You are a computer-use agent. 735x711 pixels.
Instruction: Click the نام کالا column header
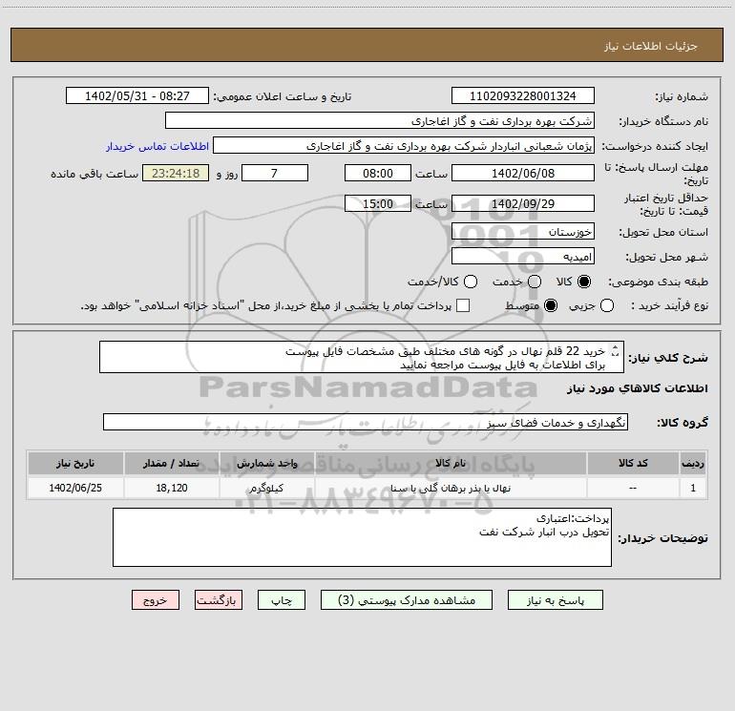click(x=451, y=463)
